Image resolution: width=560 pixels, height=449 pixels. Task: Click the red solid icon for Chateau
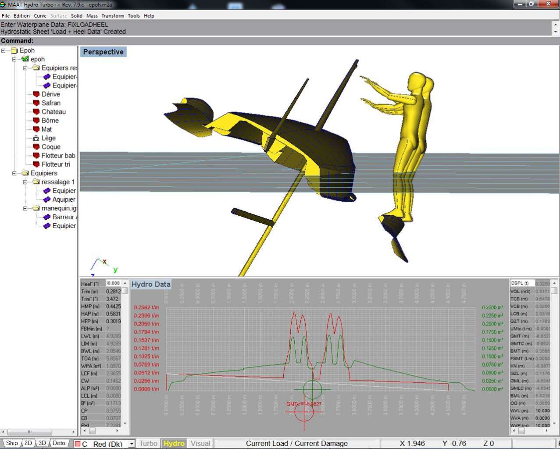[x=36, y=112]
